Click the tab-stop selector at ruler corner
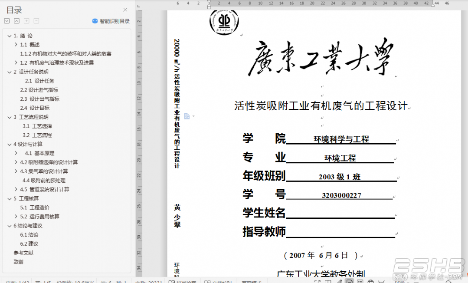Screen dimensions: 468x283 click(138, 6)
